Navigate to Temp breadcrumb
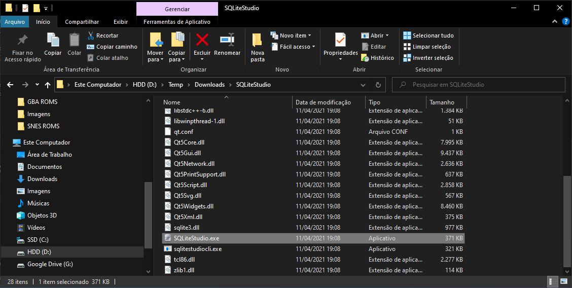The height and width of the screenshot is (288, 572). [x=175, y=85]
